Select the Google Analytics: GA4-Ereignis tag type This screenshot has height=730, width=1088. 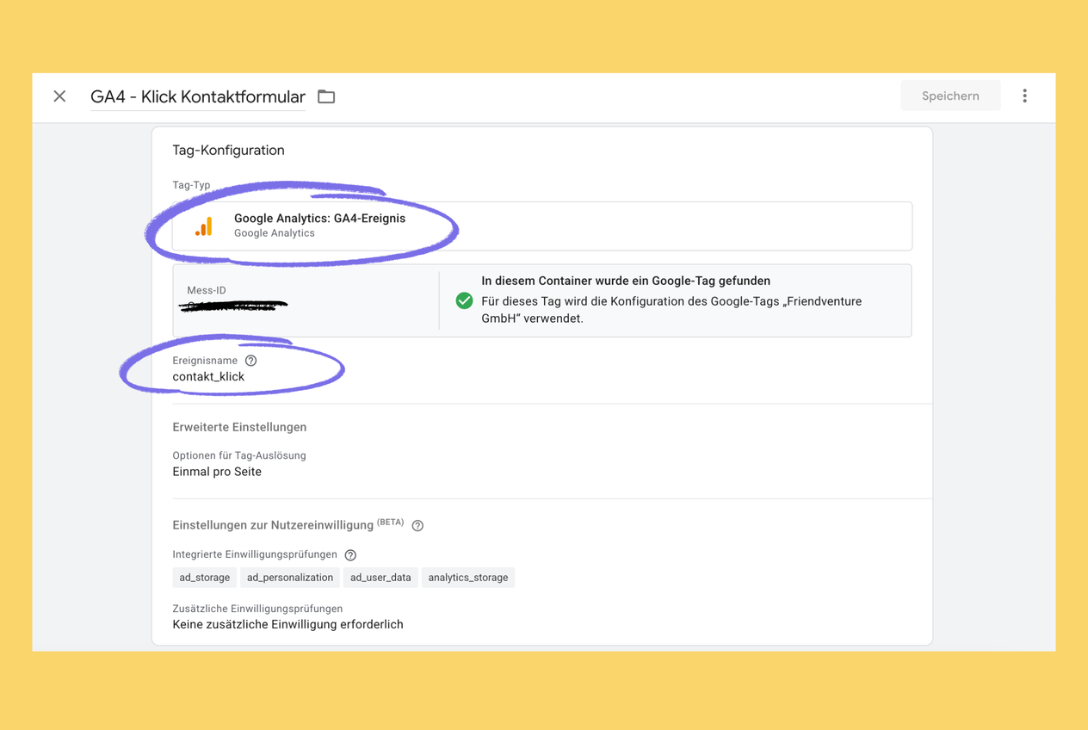[542, 226]
